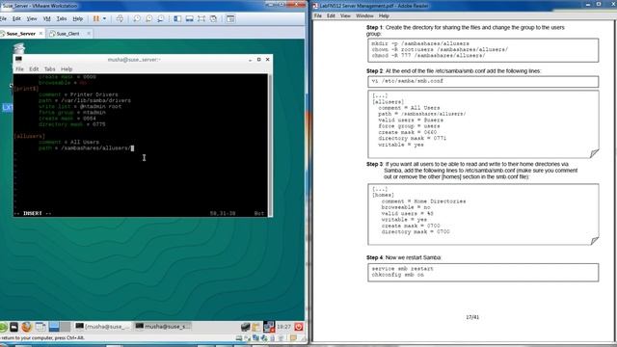
Task: Open the VMware View menu
Action: point(32,18)
